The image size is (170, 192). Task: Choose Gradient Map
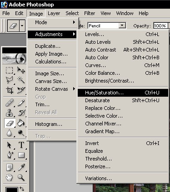point(123,131)
